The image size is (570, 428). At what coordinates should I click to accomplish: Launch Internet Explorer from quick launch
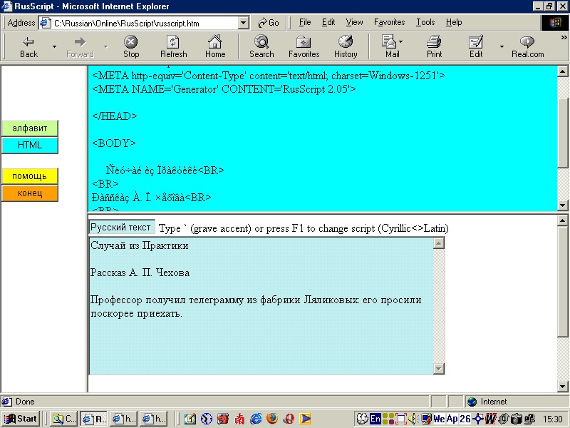[x=256, y=419]
